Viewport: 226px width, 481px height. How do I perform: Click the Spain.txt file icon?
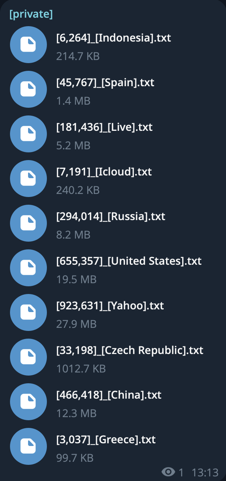pos(28,89)
